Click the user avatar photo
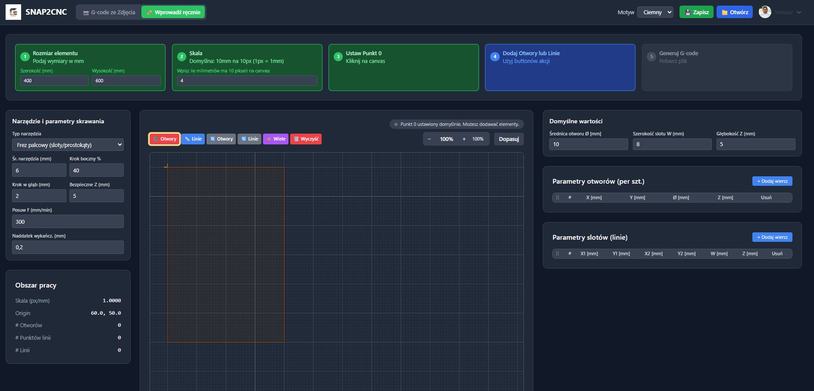 click(x=765, y=12)
